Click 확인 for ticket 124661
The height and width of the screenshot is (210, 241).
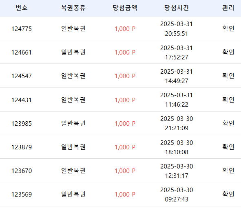[228, 52]
